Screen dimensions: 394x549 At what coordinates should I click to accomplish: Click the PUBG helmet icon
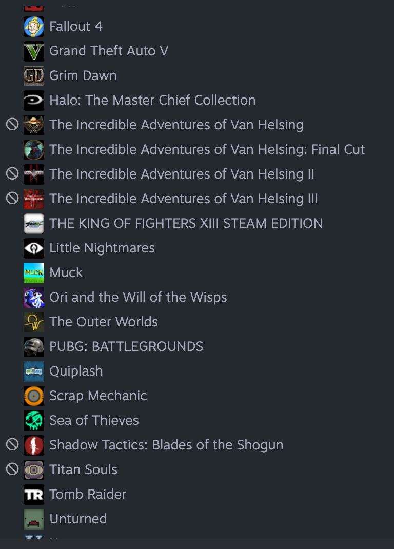coord(34,347)
